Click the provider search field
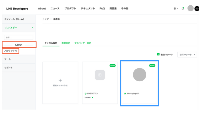Viewport: 201px width, 113px height. click(19, 37)
